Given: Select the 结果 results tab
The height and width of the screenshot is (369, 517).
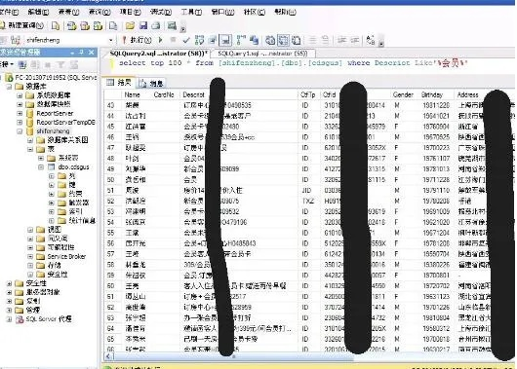Looking at the screenshot, I should click(119, 83).
